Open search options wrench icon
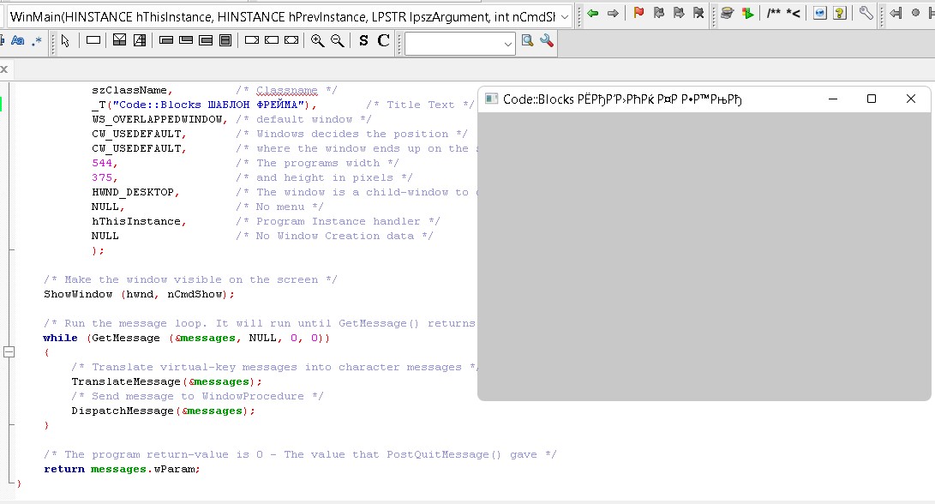Screen dimensions: 935x504 (x=547, y=40)
